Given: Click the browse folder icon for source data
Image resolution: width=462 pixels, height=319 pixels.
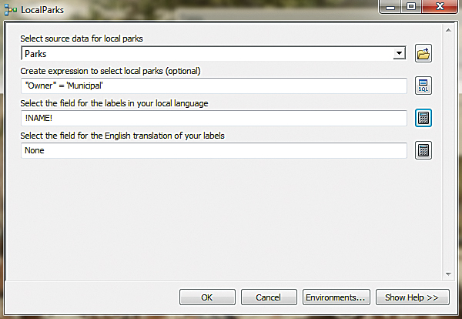Looking at the screenshot, I should point(423,53).
